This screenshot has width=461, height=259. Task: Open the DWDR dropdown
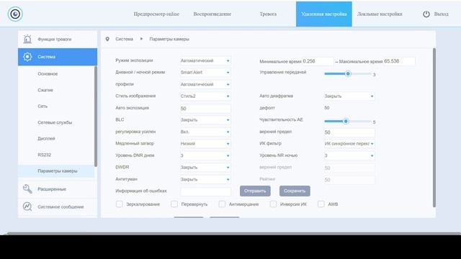pos(205,168)
